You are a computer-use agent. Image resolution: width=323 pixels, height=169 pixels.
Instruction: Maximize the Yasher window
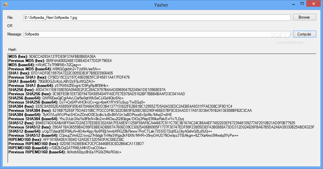(302, 4)
